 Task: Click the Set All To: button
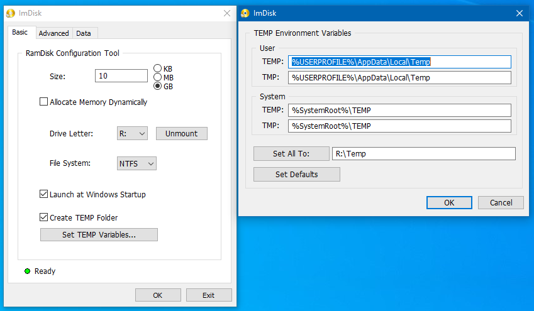[x=291, y=154]
